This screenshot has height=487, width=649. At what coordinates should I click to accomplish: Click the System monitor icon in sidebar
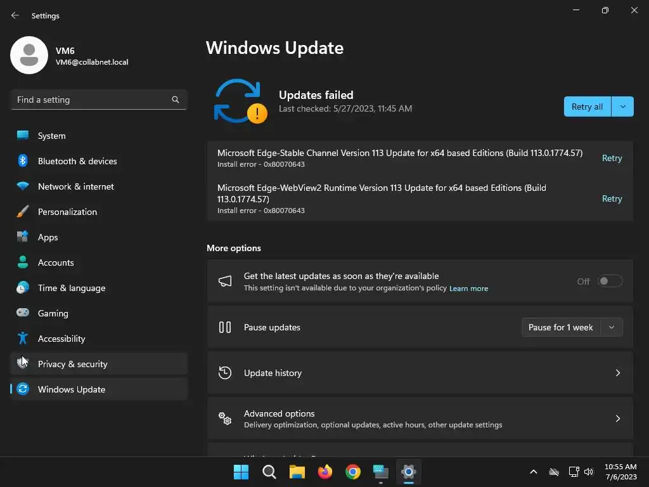coord(23,136)
